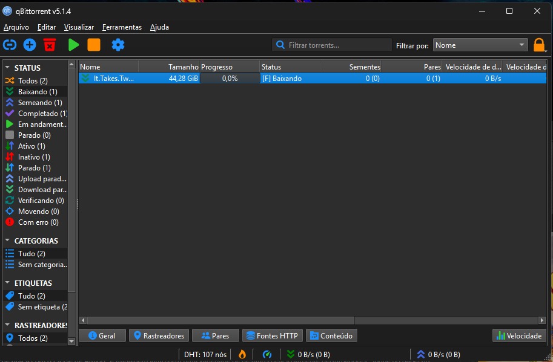Viewport: 553px width, 362px height.
Task: Collapse the STATUS sidebar section
Action: pos(8,68)
